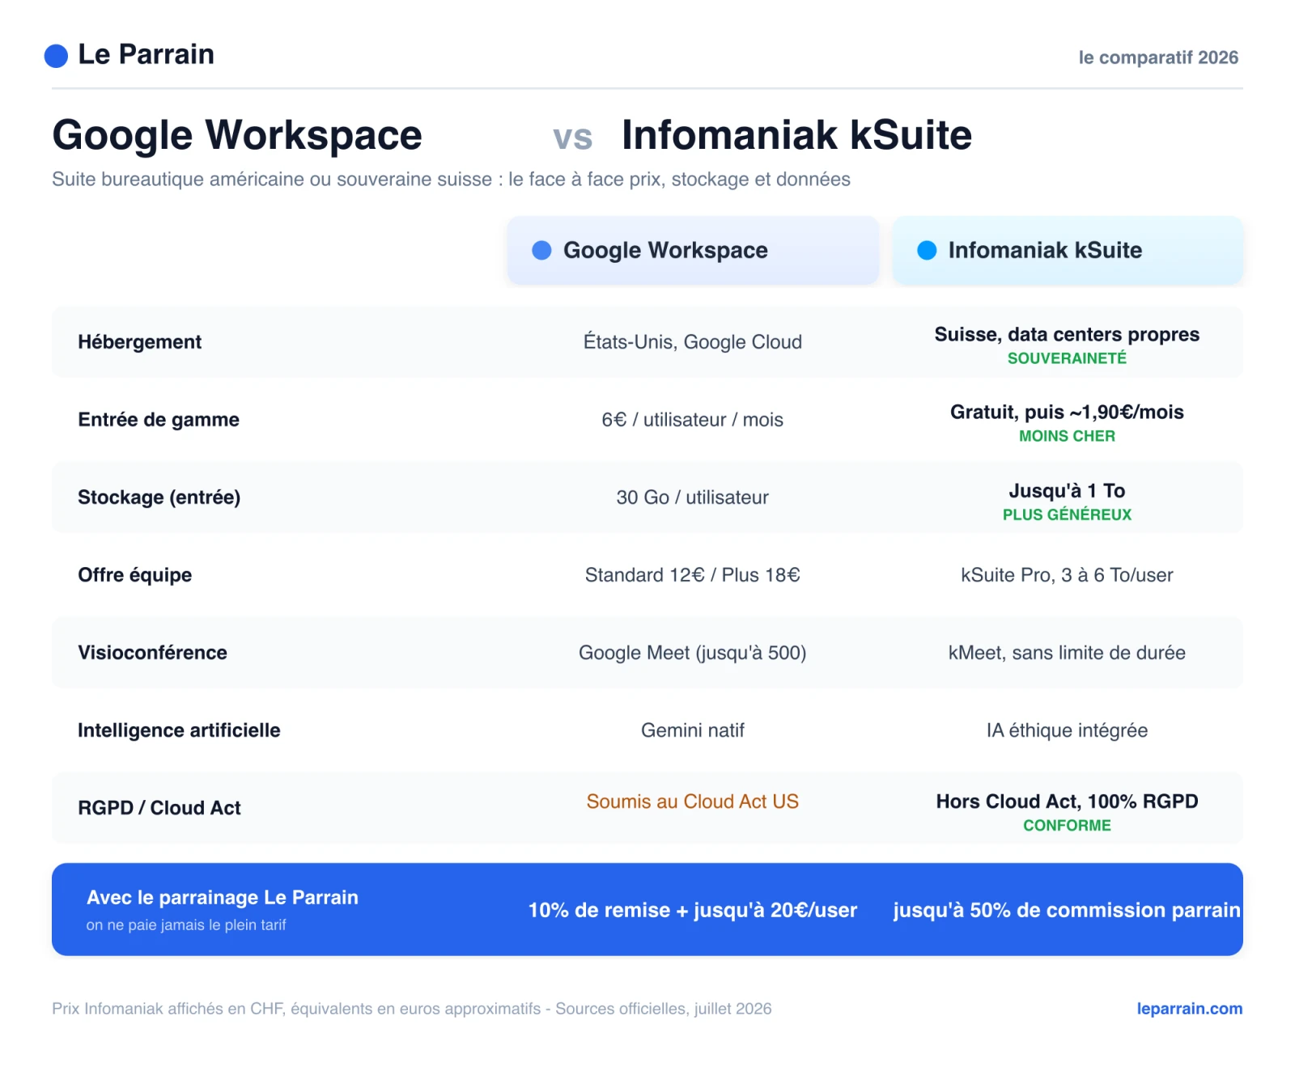Click 'Gemini natif' cell
The height and width of the screenshot is (1079, 1295).
click(x=693, y=730)
